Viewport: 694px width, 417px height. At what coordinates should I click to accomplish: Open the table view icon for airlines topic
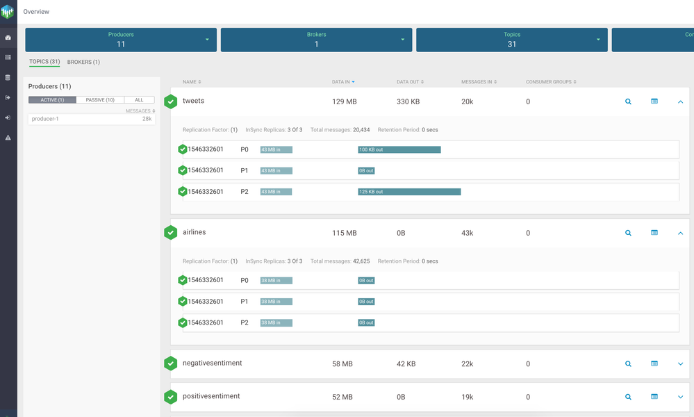click(654, 233)
